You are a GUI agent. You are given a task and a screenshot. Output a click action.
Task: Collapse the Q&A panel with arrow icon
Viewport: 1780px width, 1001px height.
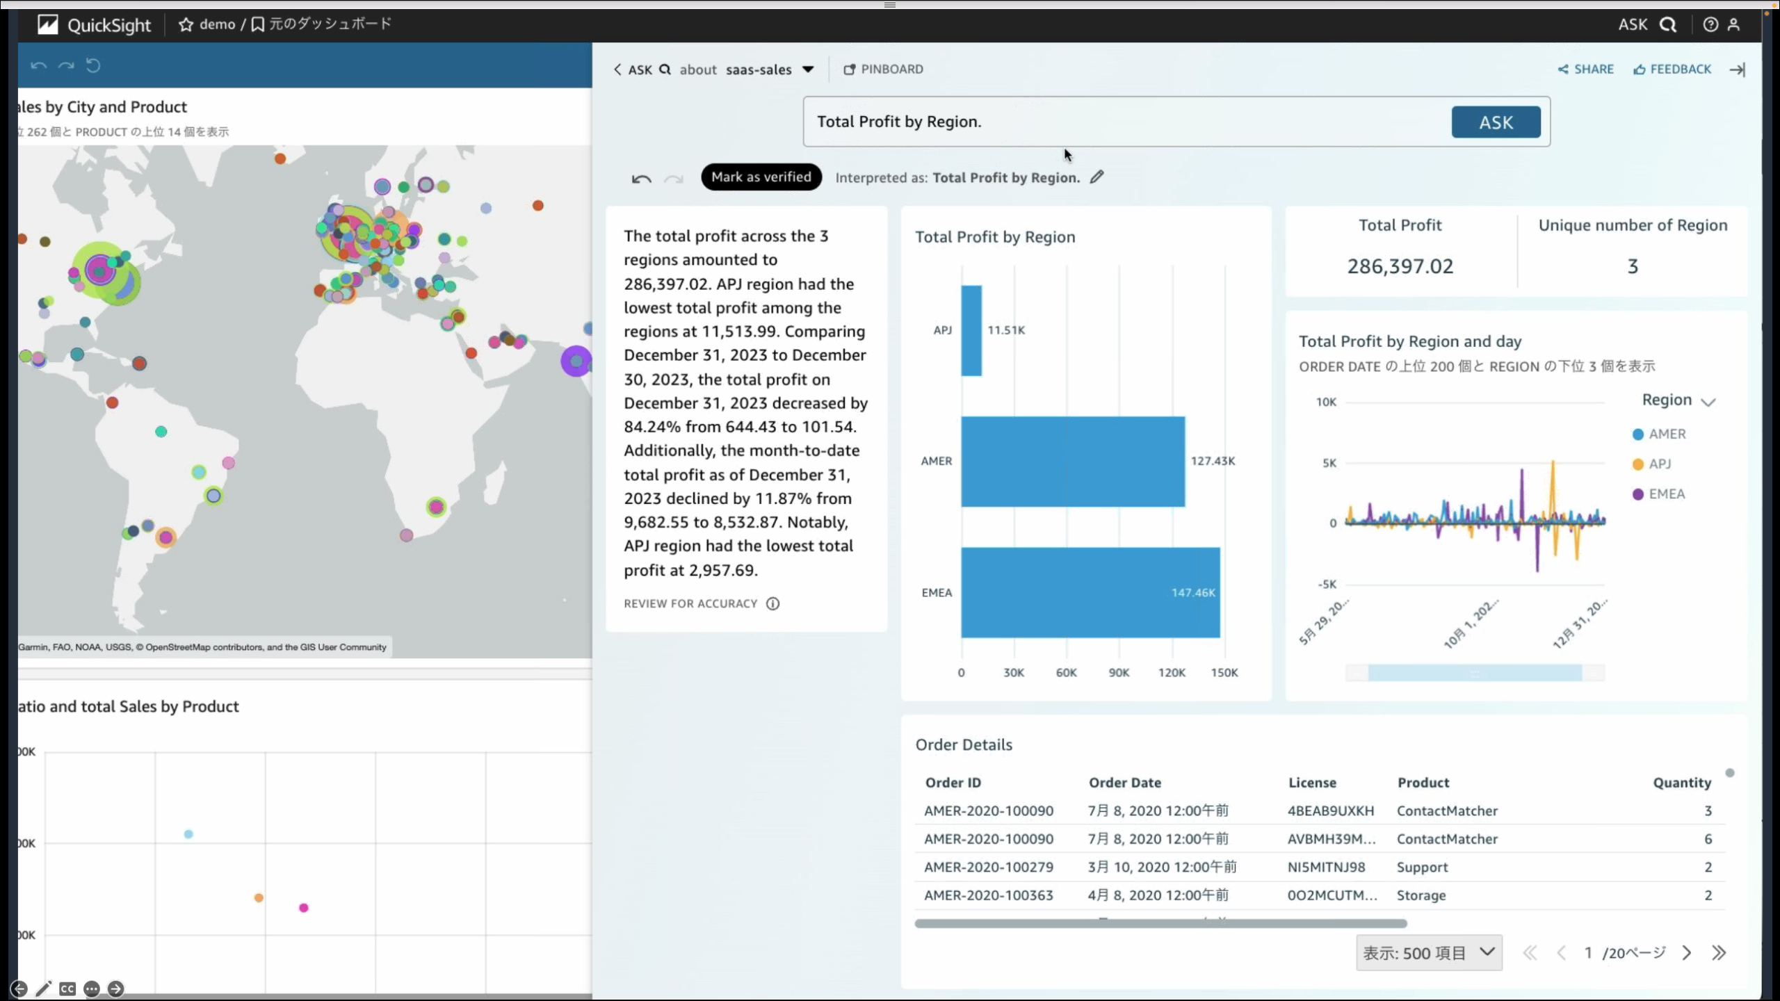pos(1737,70)
